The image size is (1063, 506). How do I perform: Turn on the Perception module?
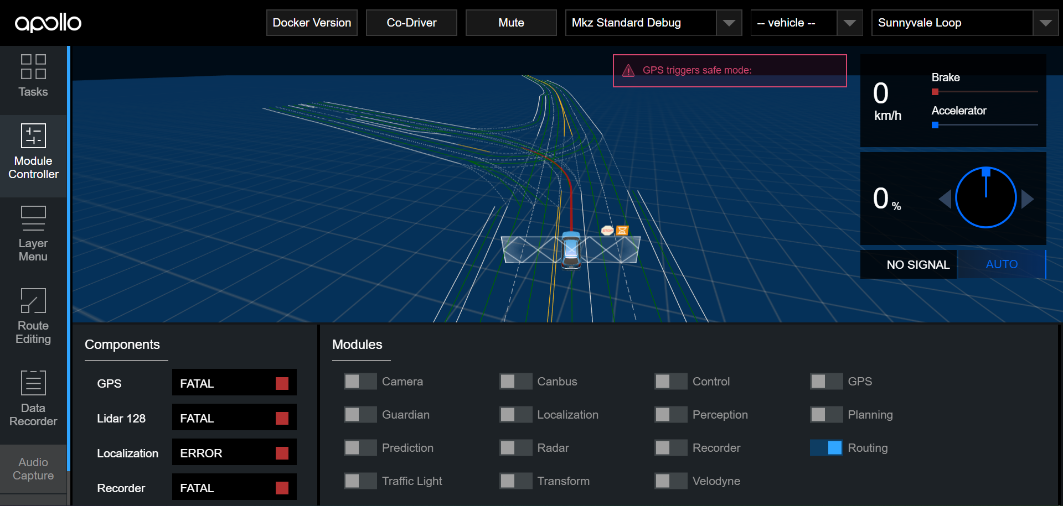[670, 414]
